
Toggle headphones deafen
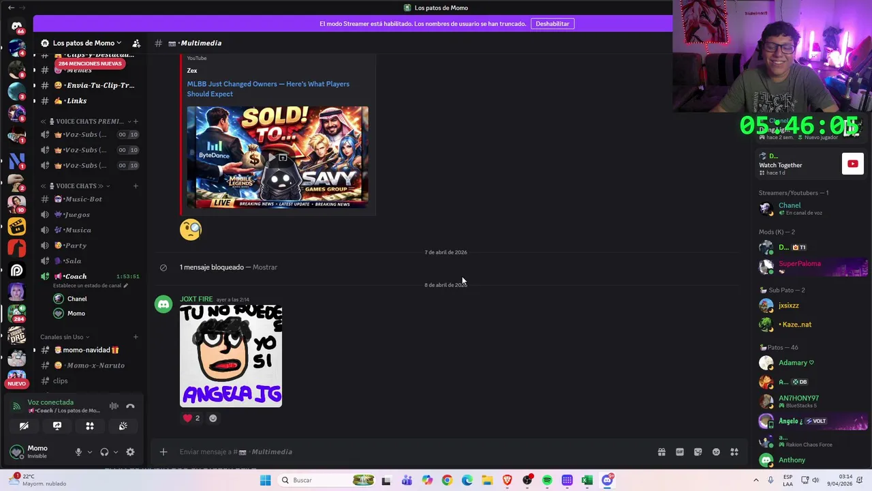(104, 452)
